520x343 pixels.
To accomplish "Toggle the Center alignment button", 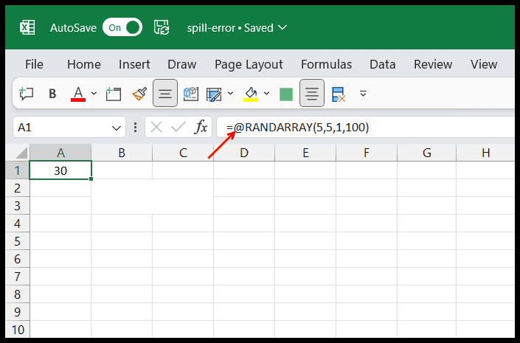I will (x=312, y=93).
